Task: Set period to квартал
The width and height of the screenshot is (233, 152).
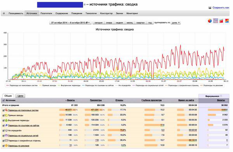Action: pyautogui.click(x=141, y=23)
